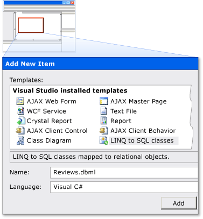Click the WCF Service template icon
203x219 pixels.
coord(20,111)
